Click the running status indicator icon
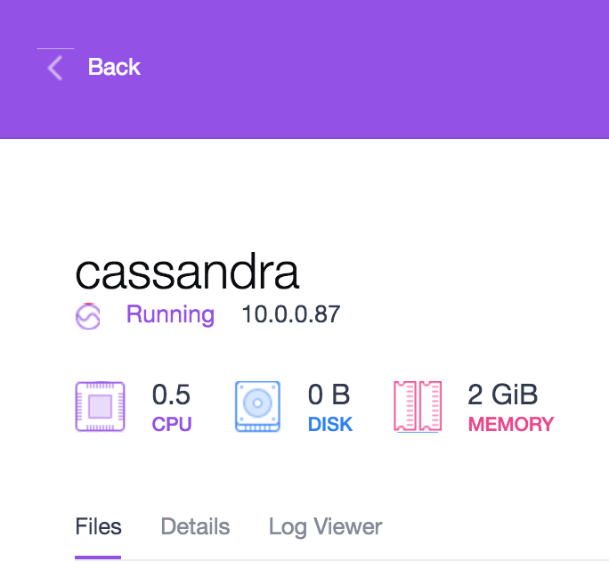This screenshot has height=586, width=609. [x=87, y=317]
